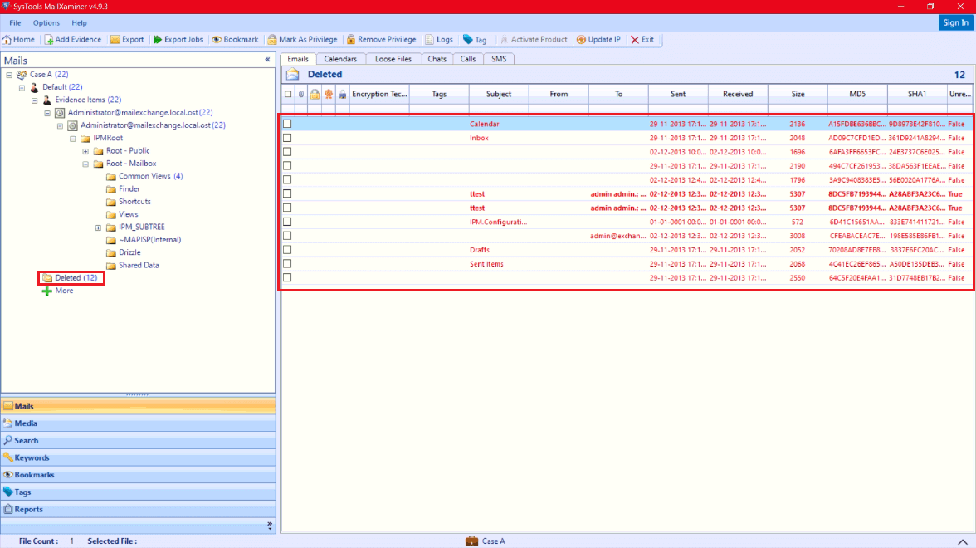Open the Options menu

[x=46, y=22]
